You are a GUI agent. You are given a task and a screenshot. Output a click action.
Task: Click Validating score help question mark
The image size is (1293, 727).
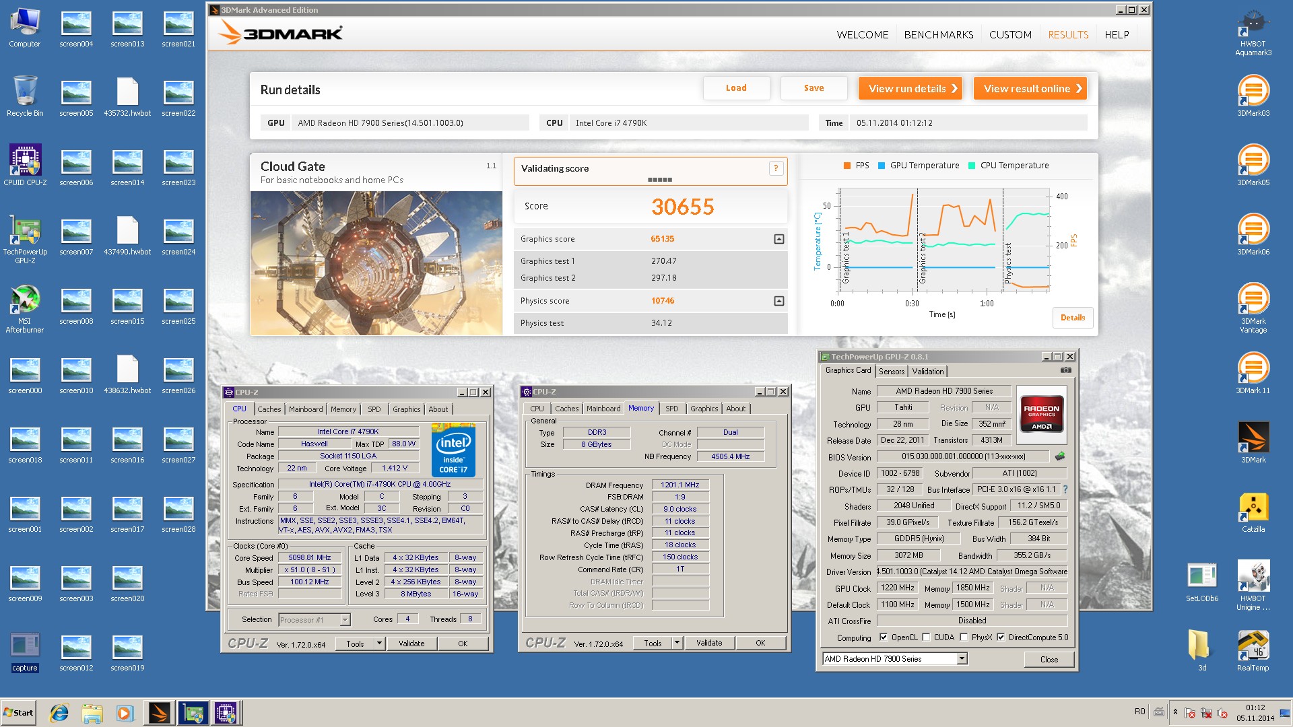(776, 168)
